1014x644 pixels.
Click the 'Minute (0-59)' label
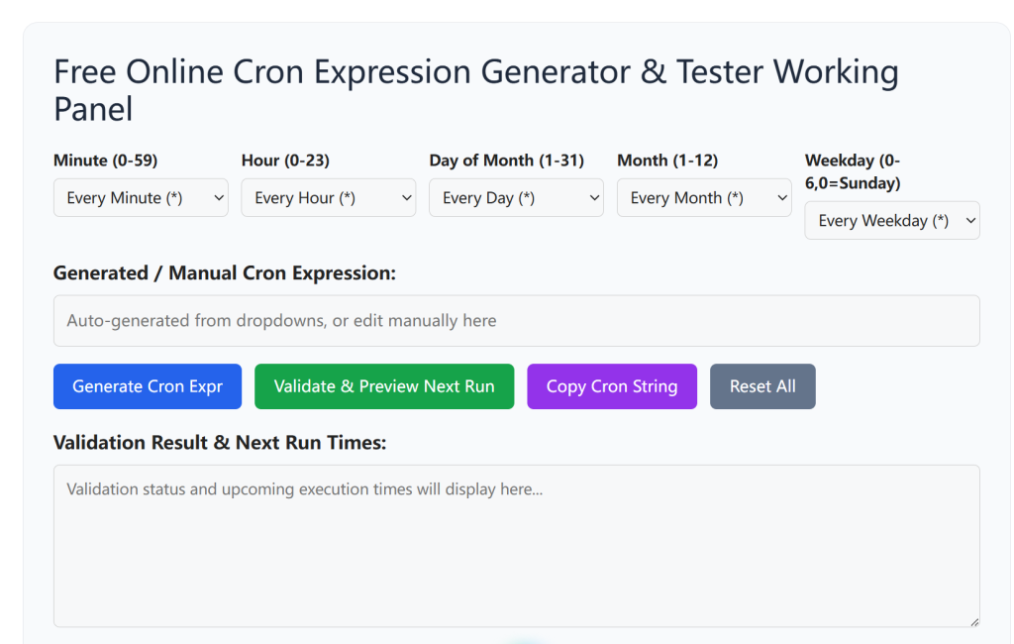(x=105, y=161)
